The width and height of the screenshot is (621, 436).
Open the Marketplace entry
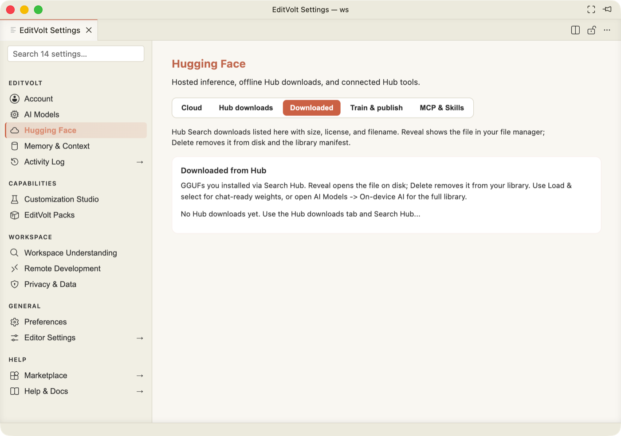coord(76,375)
